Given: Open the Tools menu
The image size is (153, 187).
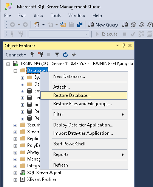Looking at the screenshot, I should pos(56,16).
